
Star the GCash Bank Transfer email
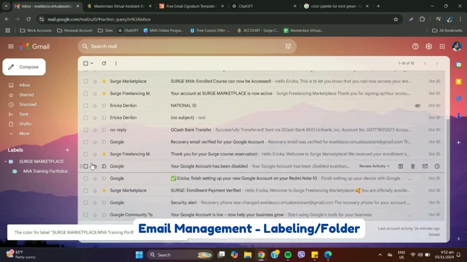95,130
